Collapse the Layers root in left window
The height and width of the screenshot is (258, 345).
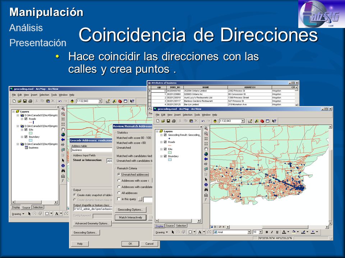click(13, 112)
